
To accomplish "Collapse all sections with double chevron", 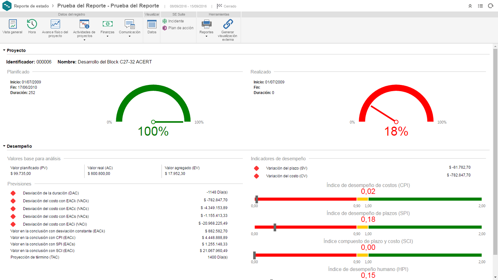I will coord(470,6).
